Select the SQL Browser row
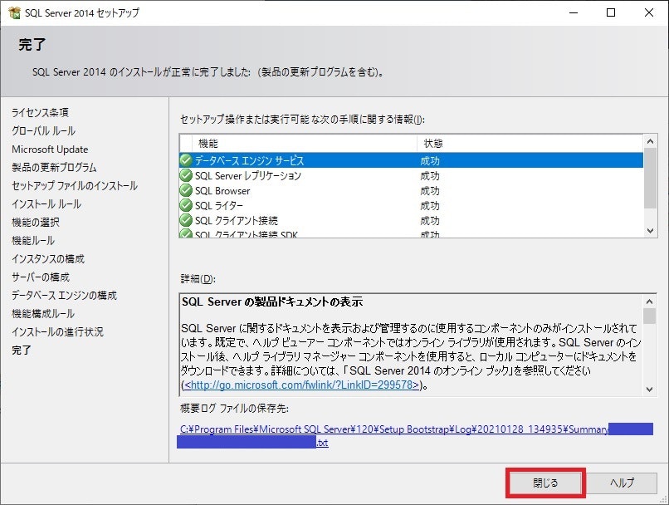This screenshot has width=669, height=505. point(412,190)
